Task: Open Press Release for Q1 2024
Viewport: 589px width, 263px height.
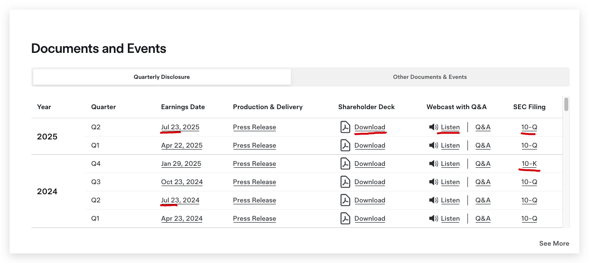Action: tap(254, 219)
